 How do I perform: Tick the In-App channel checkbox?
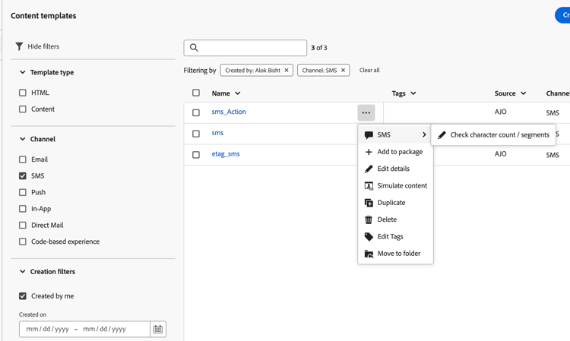[x=23, y=209]
